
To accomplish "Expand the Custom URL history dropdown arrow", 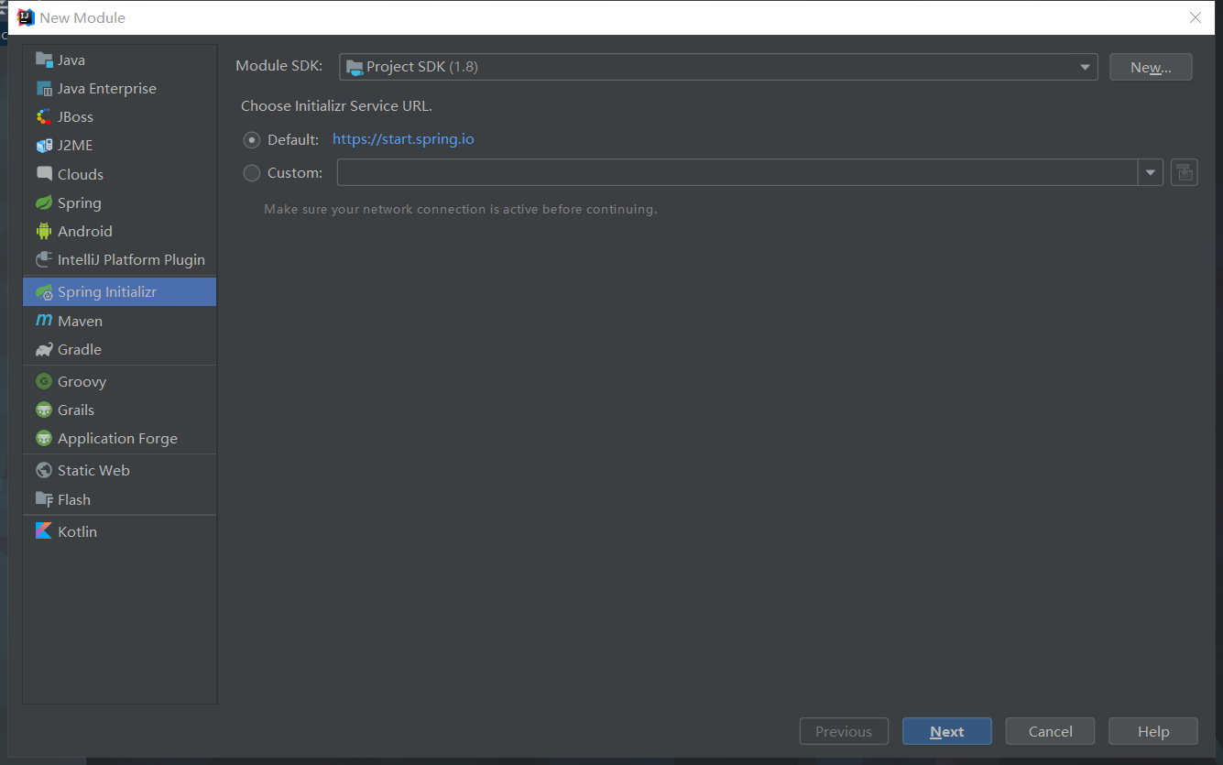I will (1151, 172).
